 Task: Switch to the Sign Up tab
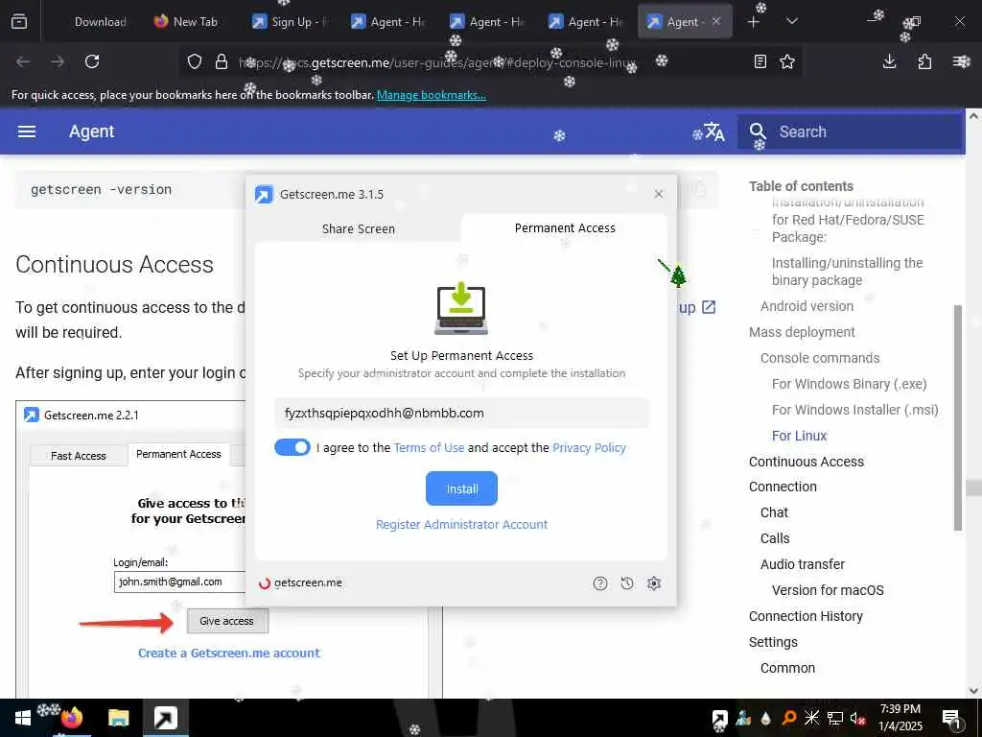[290, 21]
